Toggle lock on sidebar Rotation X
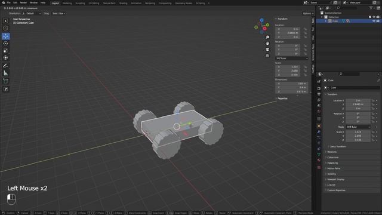The image size is (382, 215). [x=305, y=45]
